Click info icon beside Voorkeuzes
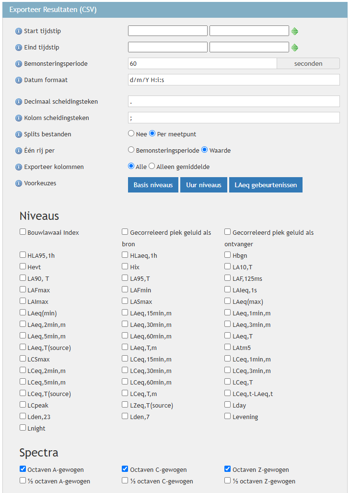This screenshot has height=493, width=350. (19, 183)
